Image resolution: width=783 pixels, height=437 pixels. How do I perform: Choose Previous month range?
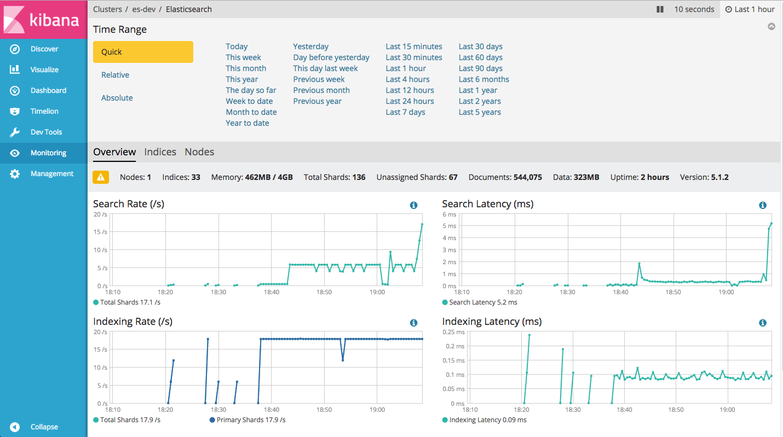[321, 90]
